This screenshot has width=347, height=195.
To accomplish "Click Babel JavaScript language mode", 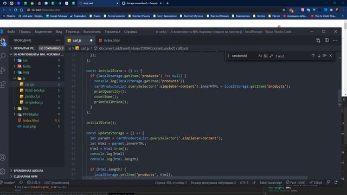I will (x=271, y=183).
